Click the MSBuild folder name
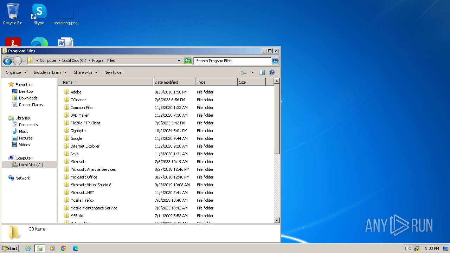Viewport: 450px width, 253px height. point(77,216)
